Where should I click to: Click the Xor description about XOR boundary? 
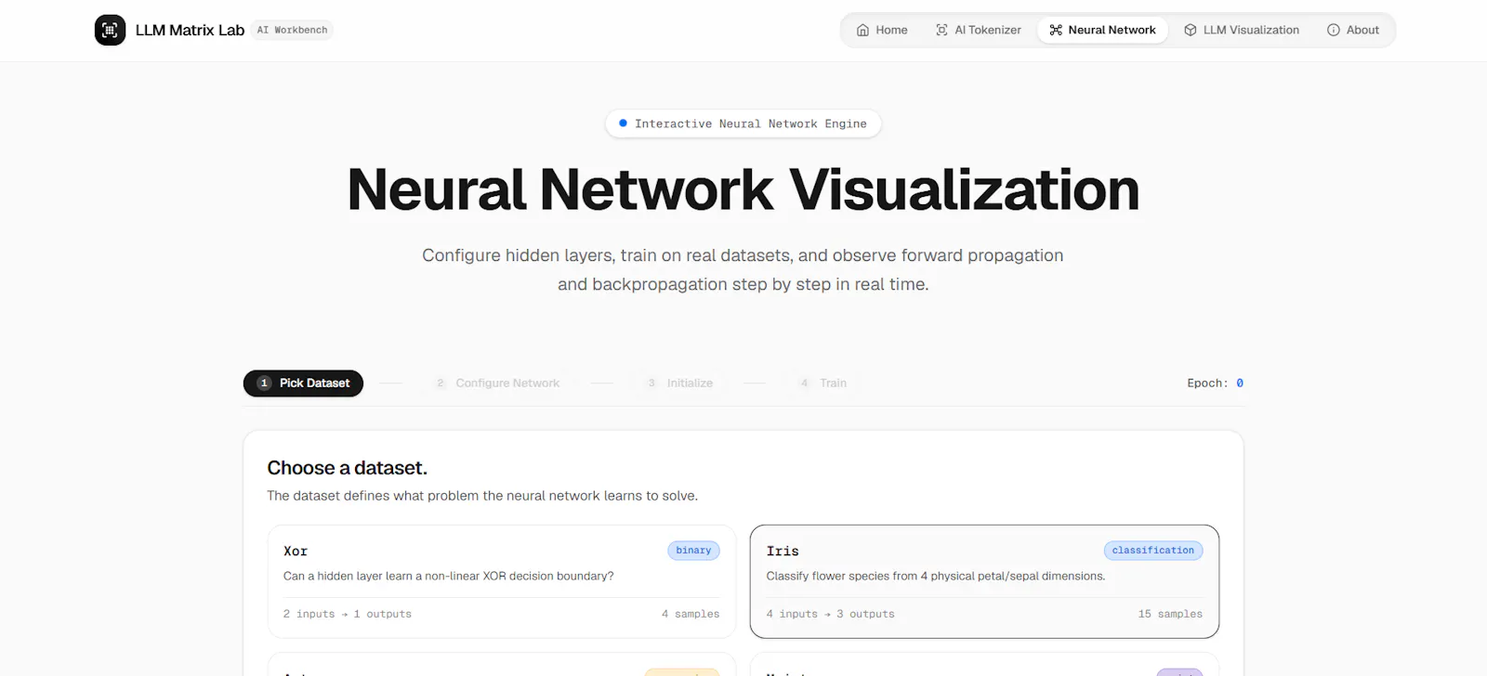point(448,576)
